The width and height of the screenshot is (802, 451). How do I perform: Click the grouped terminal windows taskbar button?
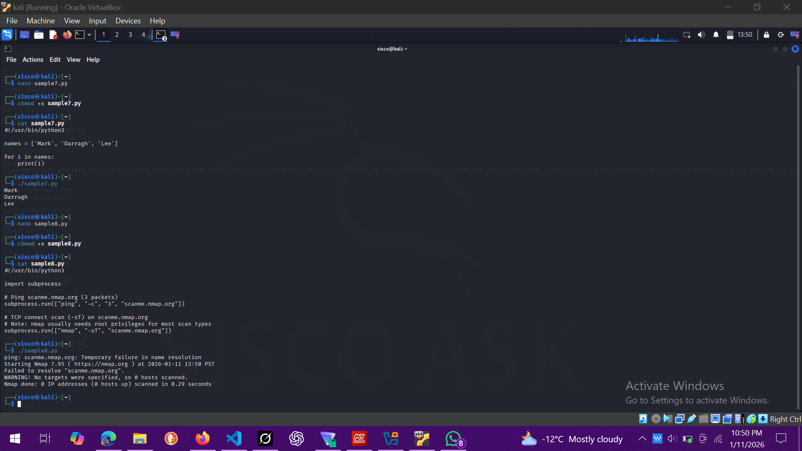click(x=161, y=35)
